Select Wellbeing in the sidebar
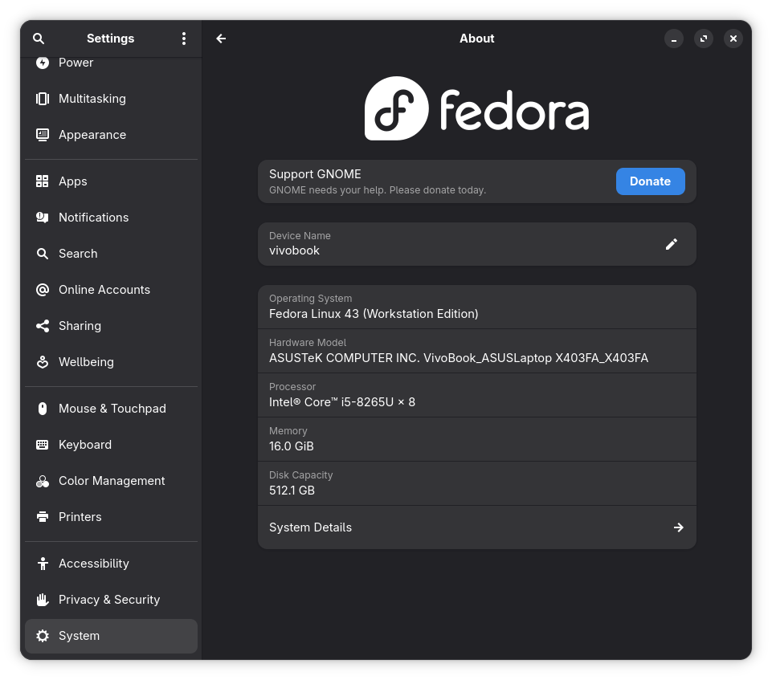This screenshot has width=772, height=680. tap(112, 362)
